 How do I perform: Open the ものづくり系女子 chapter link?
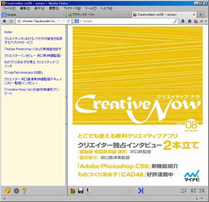[x=32, y=64]
